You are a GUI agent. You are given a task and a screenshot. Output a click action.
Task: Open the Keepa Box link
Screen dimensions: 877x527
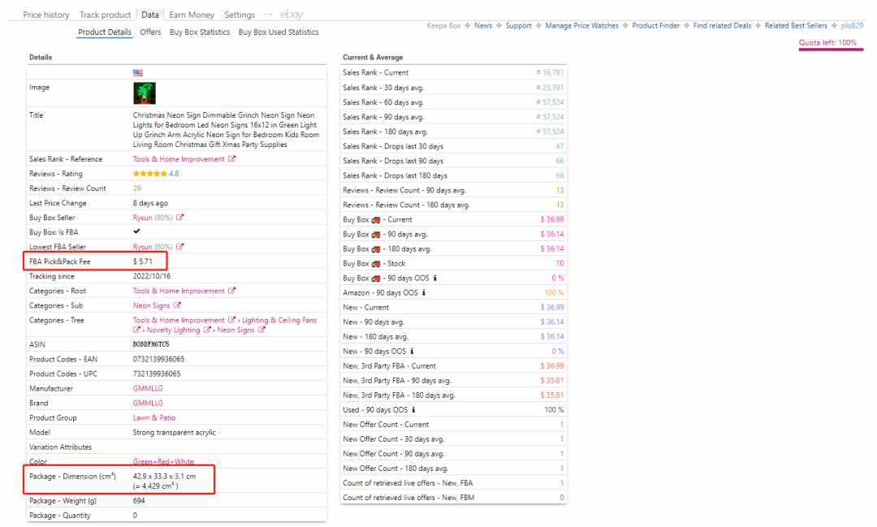(443, 26)
